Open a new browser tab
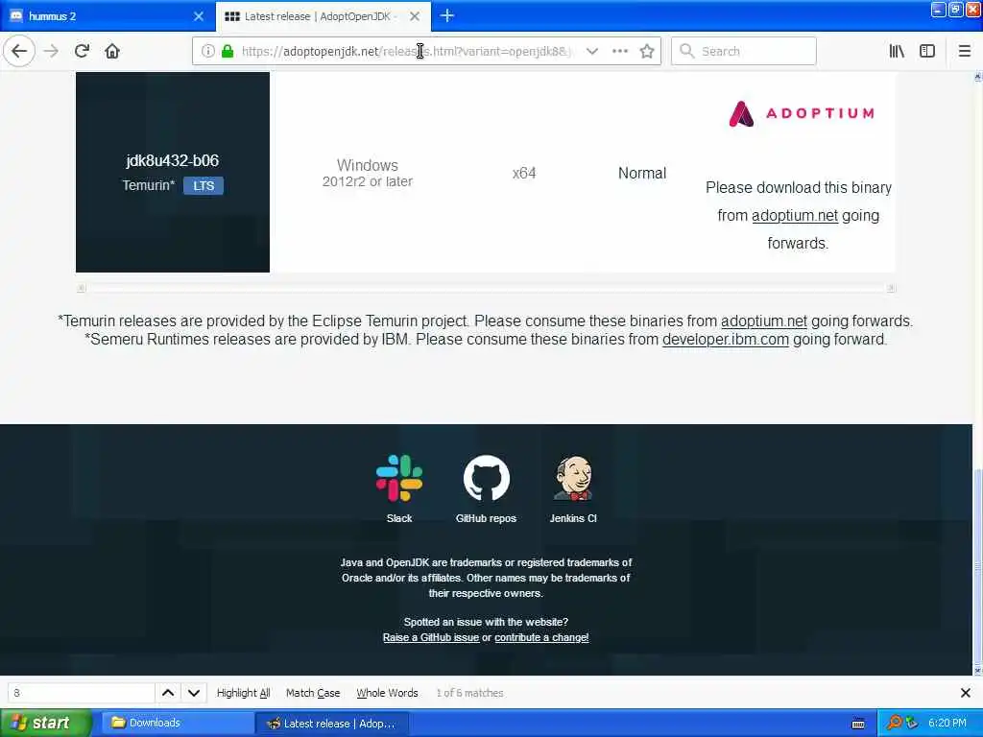The height and width of the screenshot is (737, 983). tap(447, 15)
